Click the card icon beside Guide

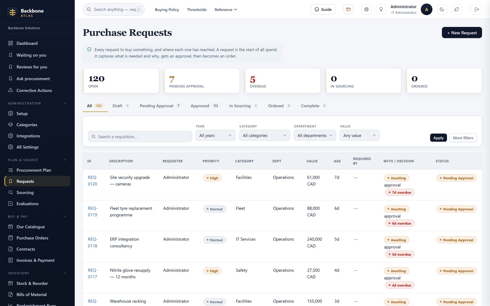pos(348,9)
